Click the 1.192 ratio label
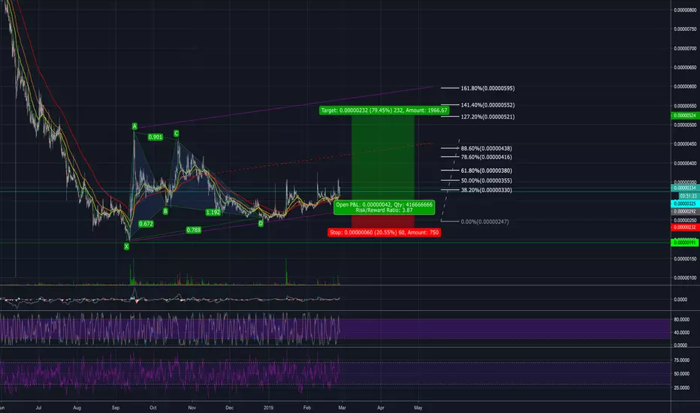 [x=213, y=213]
